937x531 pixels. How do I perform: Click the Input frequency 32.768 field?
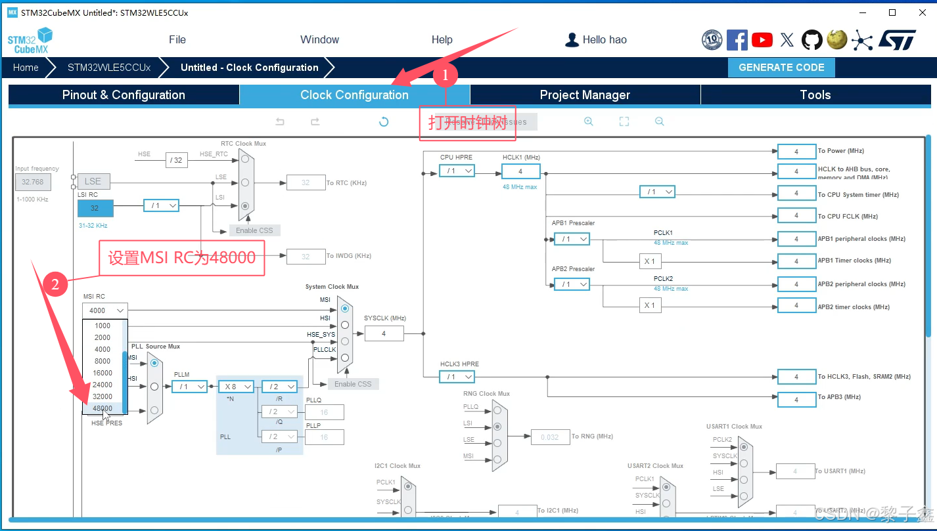[x=33, y=182]
